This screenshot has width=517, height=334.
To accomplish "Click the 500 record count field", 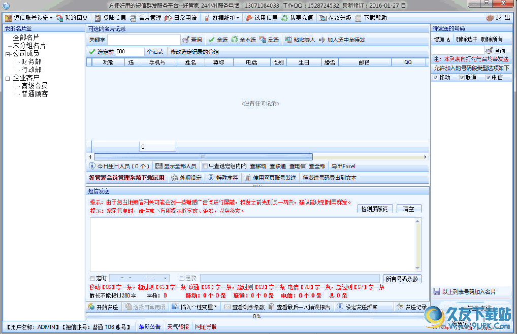I will point(130,52).
